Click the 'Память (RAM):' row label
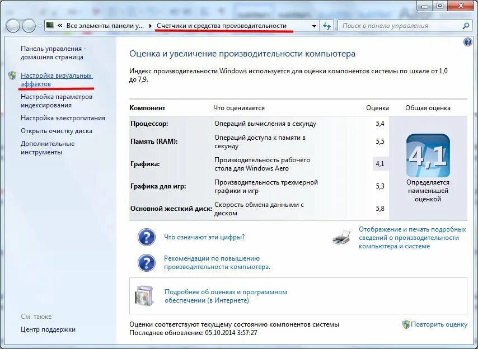Viewport: 478px width, 349px height. [x=154, y=142]
